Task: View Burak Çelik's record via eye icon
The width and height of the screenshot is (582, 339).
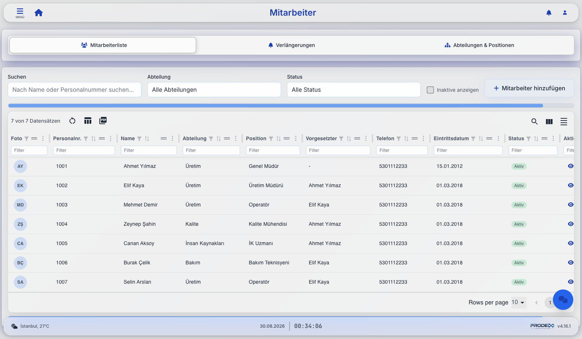Action: 571,263
